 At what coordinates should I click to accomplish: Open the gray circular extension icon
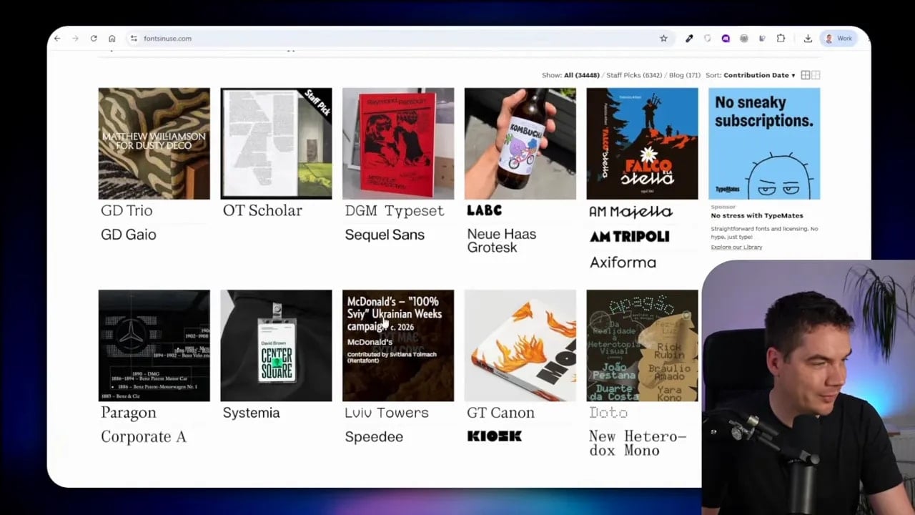coord(744,39)
